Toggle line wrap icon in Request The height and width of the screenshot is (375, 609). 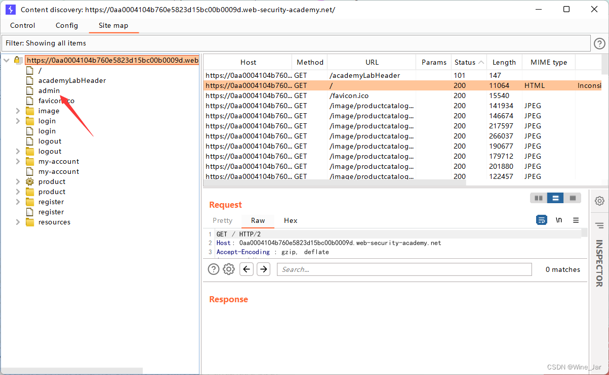(x=542, y=220)
